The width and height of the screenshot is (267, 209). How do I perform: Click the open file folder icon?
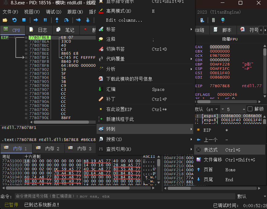[5, 20]
